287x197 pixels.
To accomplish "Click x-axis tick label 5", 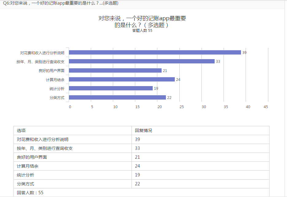I will pos(92,107).
